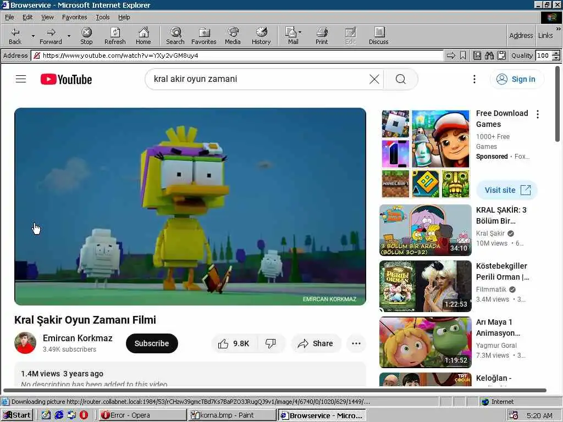Click Visit site on sponsored ad
563x422 pixels.
pos(507,190)
